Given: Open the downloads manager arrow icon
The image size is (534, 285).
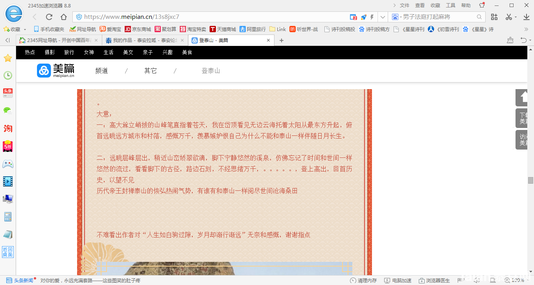Looking at the screenshot, I should pos(527,17).
